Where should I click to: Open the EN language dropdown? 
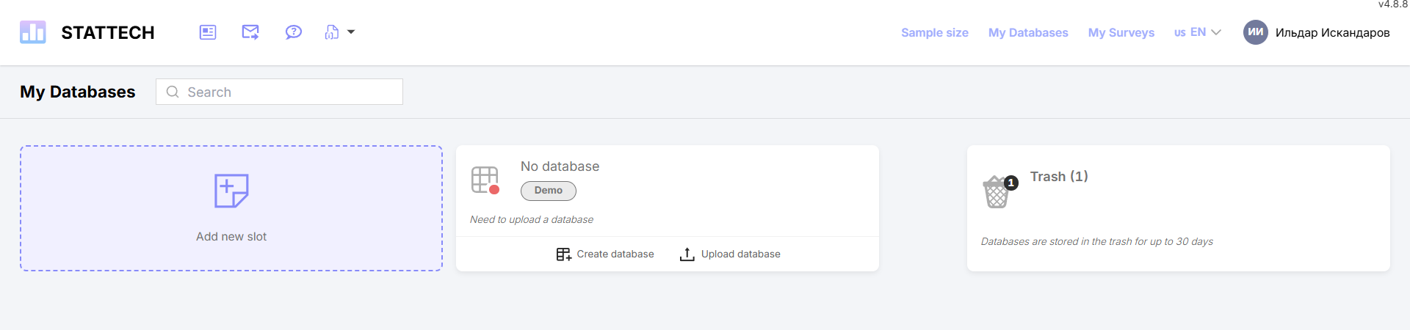(1197, 33)
